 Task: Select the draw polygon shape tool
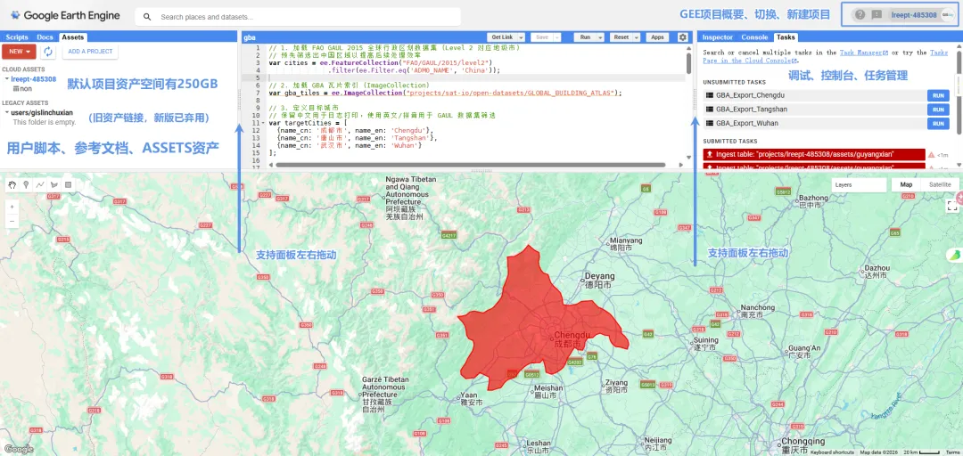pos(54,184)
